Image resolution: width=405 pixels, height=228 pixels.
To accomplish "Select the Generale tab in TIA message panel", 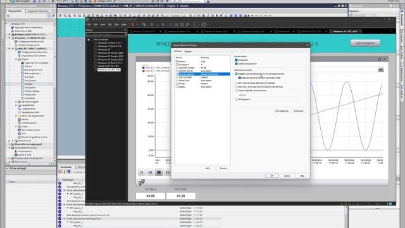I will point(66,167).
